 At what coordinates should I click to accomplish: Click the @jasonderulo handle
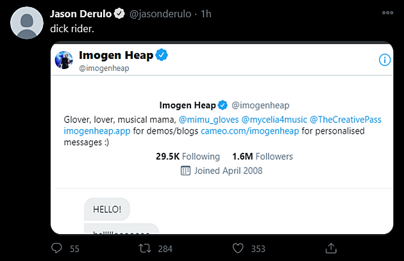click(160, 14)
